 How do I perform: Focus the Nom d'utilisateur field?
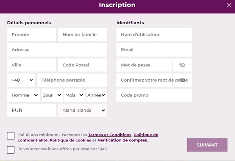click(154, 35)
